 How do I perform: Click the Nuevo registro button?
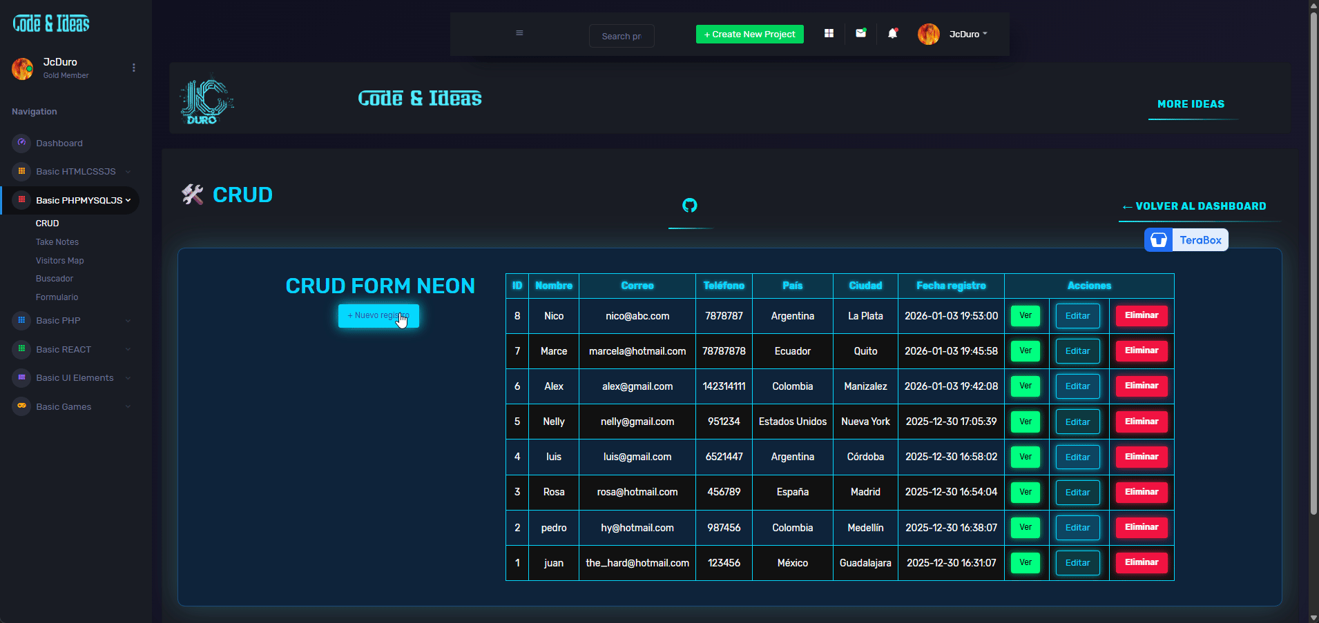click(x=378, y=315)
